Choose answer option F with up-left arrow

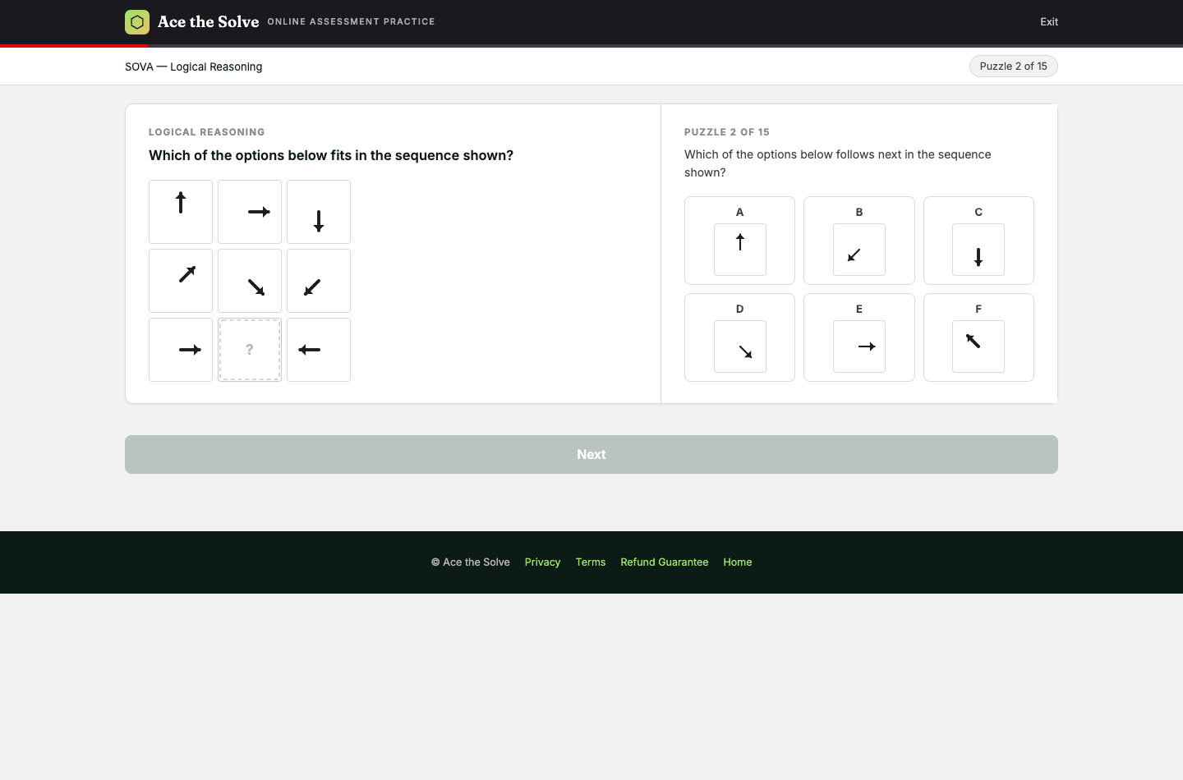[978, 337]
